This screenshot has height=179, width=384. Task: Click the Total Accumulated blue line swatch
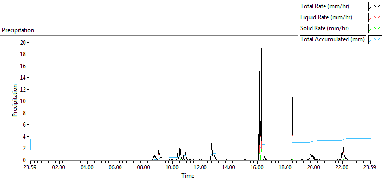375,39
